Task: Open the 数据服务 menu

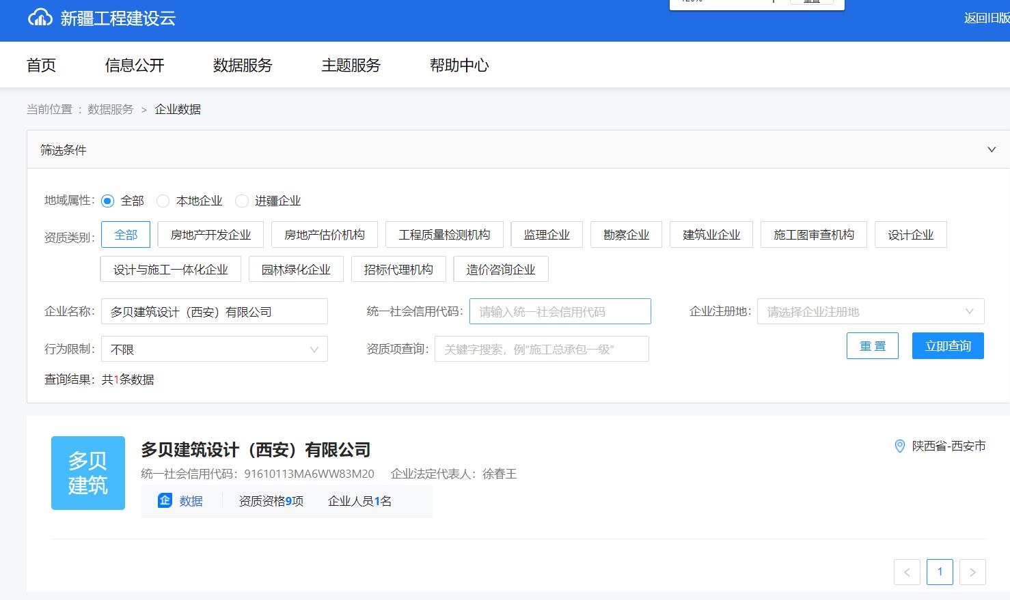Action: coord(243,65)
